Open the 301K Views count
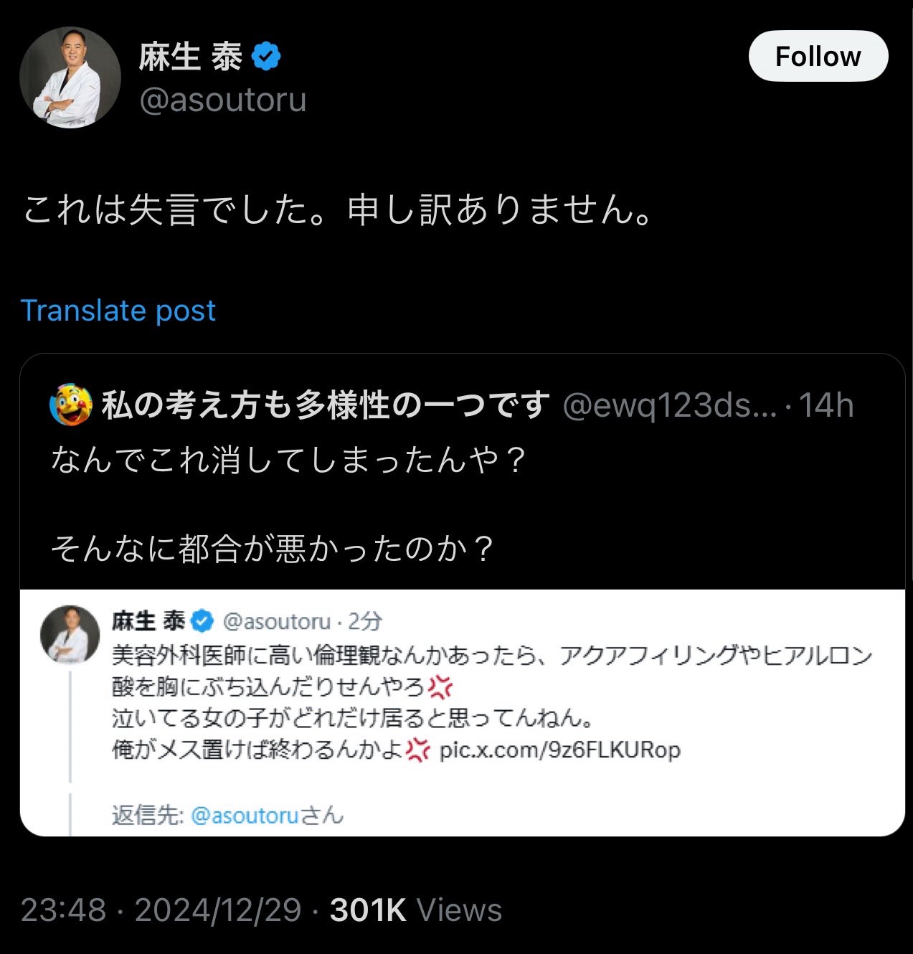This screenshot has width=913, height=954. [x=415, y=910]
